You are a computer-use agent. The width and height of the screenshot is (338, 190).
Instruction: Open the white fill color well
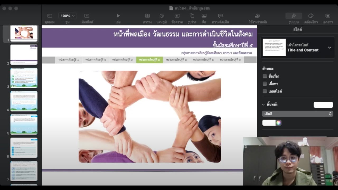(x=269, y=123)
